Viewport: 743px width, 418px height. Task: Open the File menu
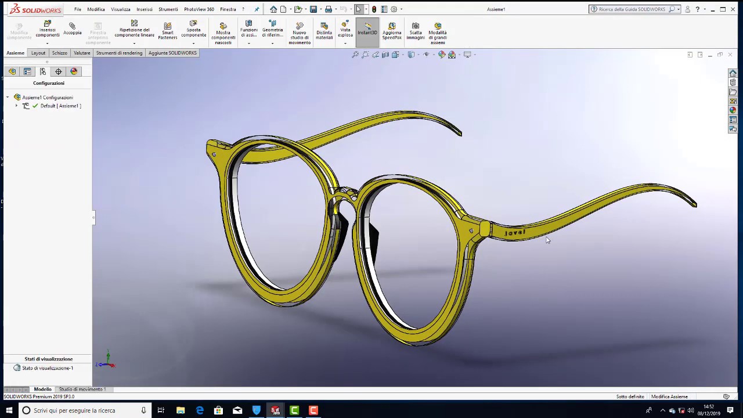78,9
